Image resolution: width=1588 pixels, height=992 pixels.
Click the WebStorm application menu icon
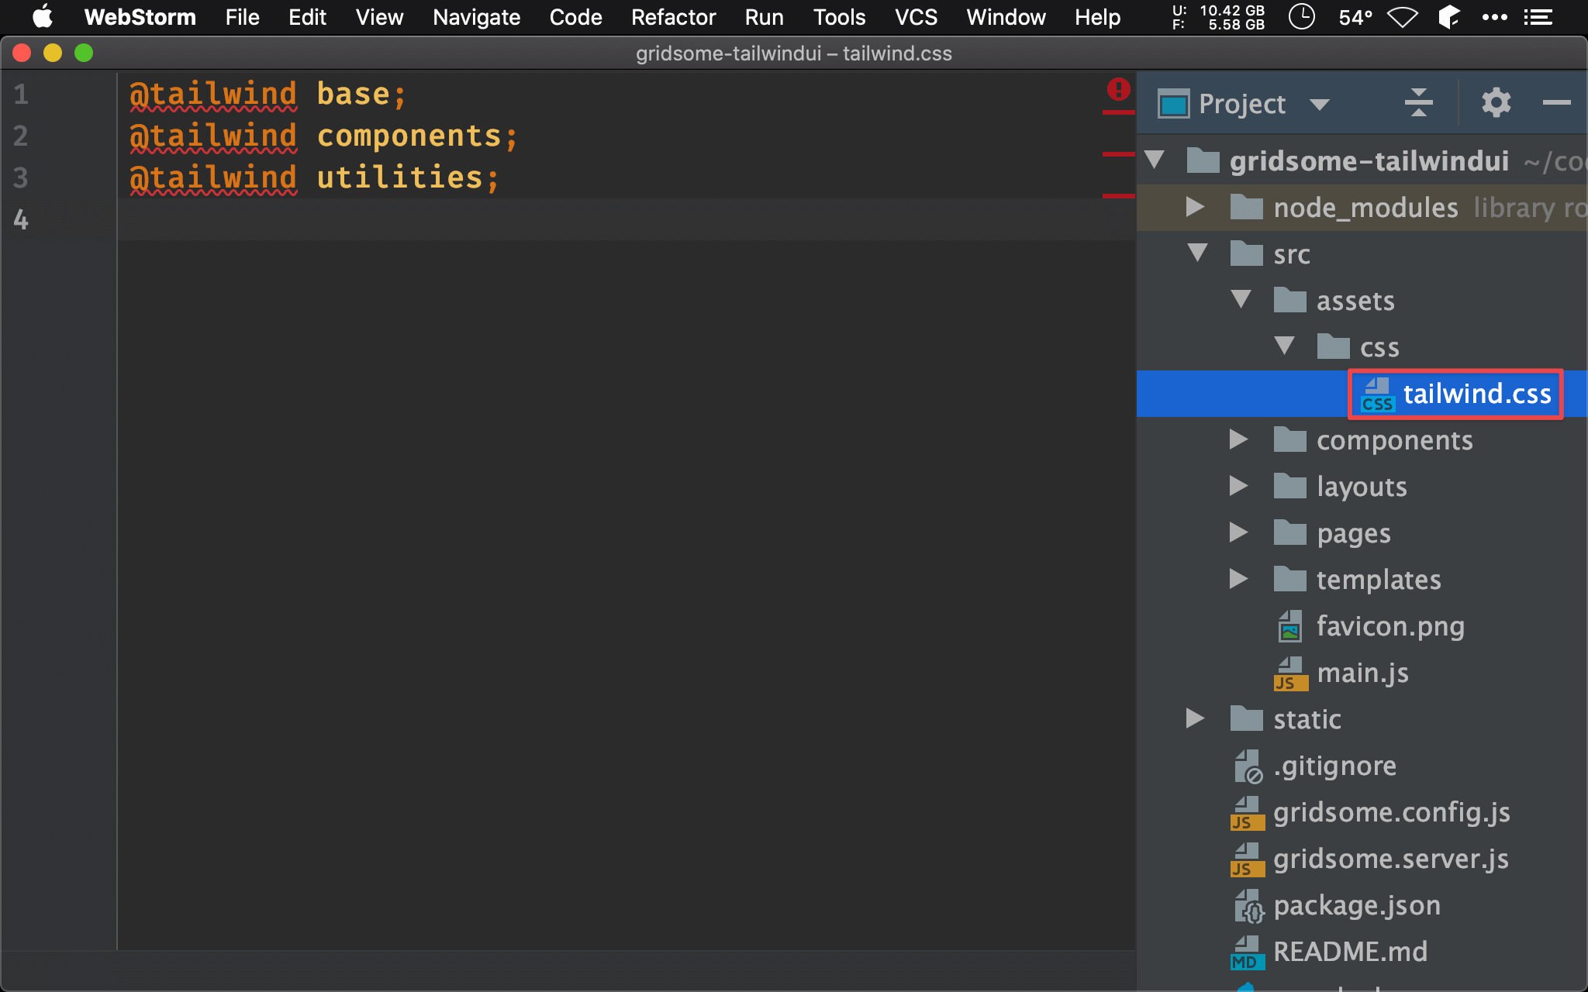pyautogui.click(x=138, y=16)
